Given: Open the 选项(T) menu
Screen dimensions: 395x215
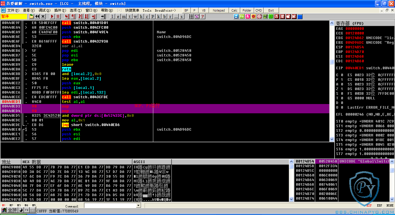Looking at the screenshot, I should pyautogui.click(x=75, y=10).
